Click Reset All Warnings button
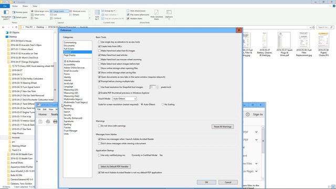 (223, 127)
